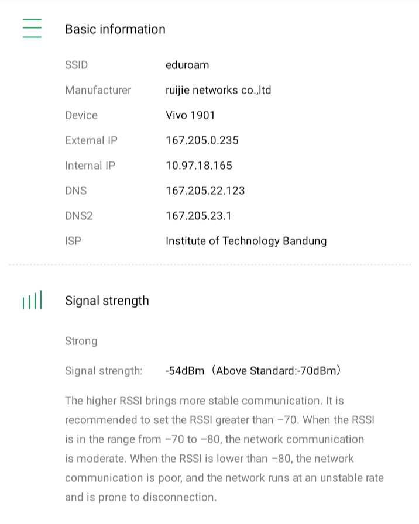Click the signal strength bars icon
Image resolution: width=419 pixels, height=524 pixels.
tap(32, 301)
